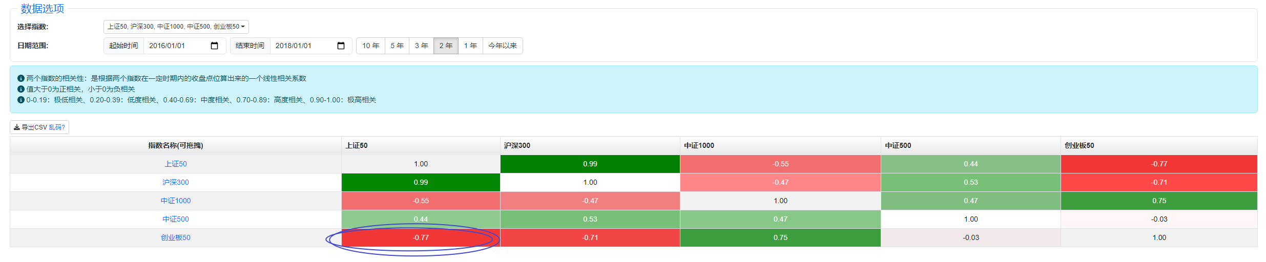Screen dimensions: 1266x262
Task: Select the 2 年 range button
Action: point(446,46)
